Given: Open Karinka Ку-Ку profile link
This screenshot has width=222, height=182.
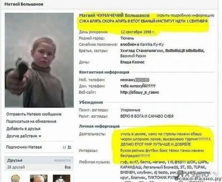Looking at the screenshot, I should (152, 45).
